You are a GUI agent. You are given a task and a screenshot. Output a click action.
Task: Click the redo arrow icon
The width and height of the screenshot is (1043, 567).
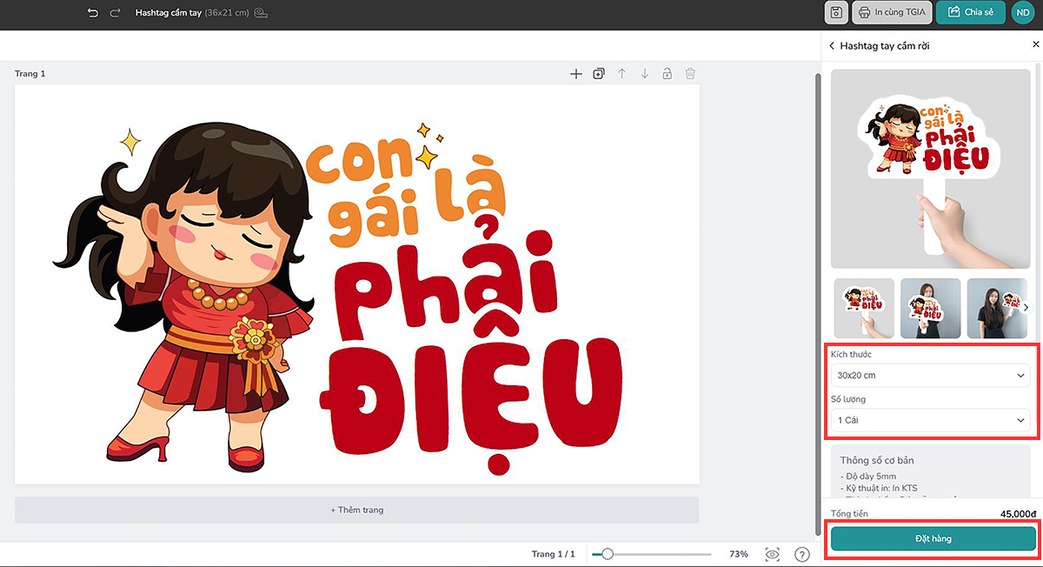(x=116, y=13)
